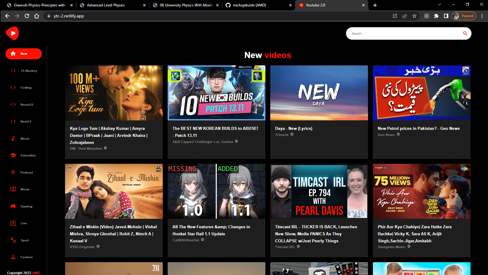Click the Search input field
The width and height of the screenshot is (488, 275).
[x=405, y=33]
